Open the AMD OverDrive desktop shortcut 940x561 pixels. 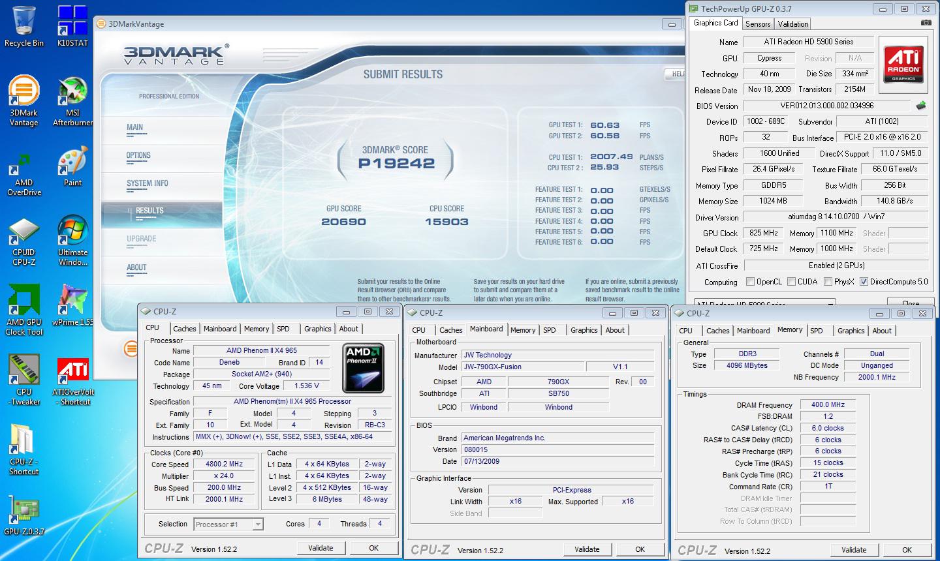(x=24, y=174)
